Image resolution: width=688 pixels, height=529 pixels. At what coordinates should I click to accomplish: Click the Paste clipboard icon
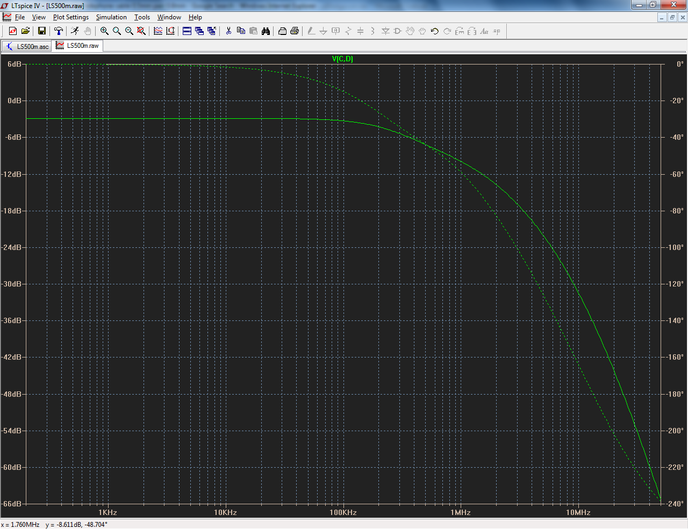click(x=253, y=31)
